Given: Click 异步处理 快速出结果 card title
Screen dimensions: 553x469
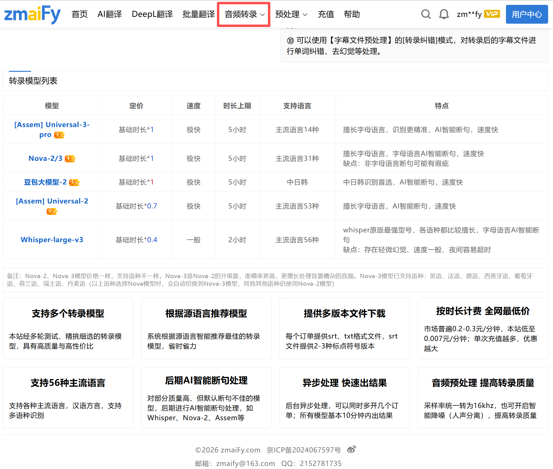Looking at the screenshot, I should point(345,383).
